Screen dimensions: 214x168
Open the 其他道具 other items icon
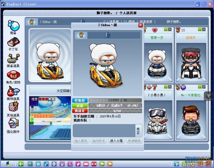pos(13,107)
